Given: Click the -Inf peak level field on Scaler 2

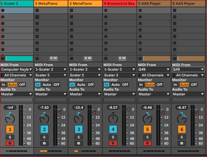Looking at the screenshot, I should (10, 107).
